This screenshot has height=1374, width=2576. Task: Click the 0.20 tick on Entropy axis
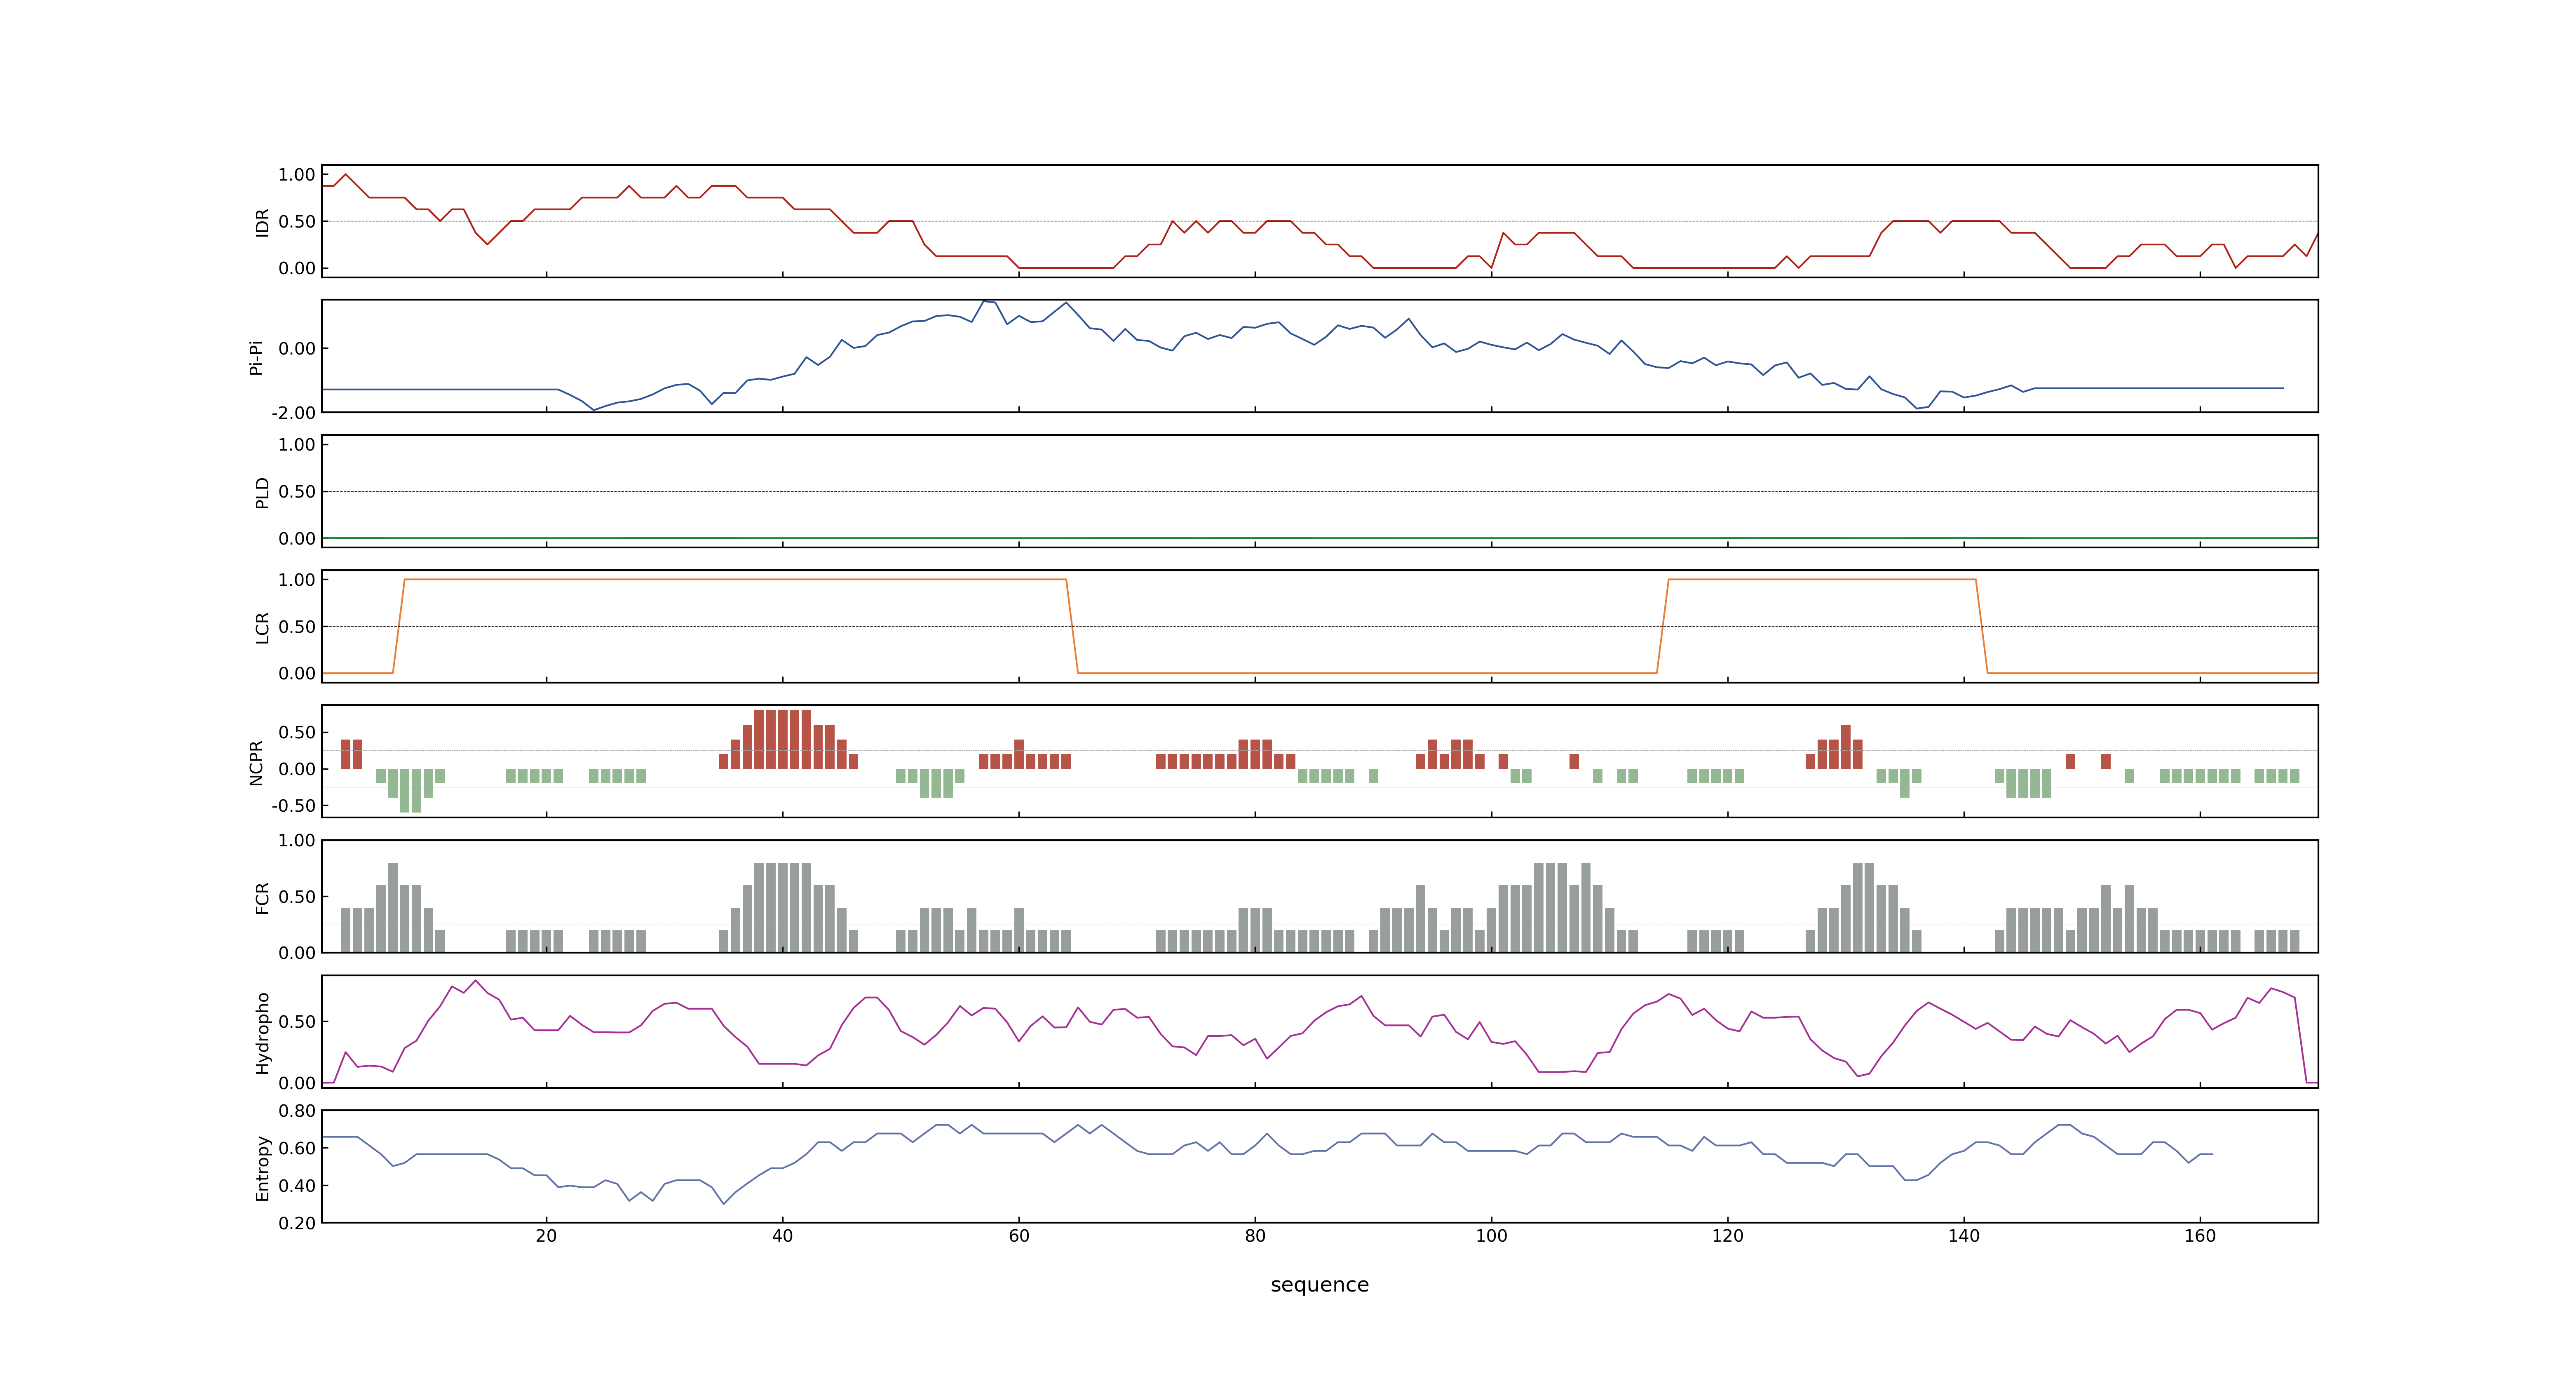point(297,1223)
